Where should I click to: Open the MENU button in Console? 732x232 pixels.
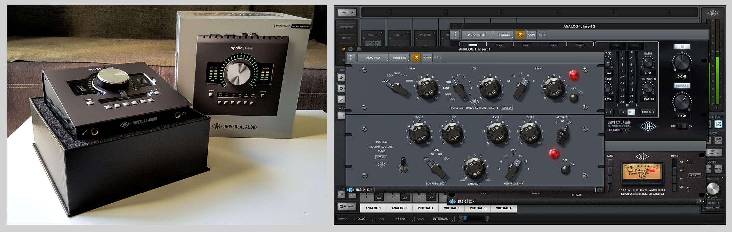pos(347,13)
